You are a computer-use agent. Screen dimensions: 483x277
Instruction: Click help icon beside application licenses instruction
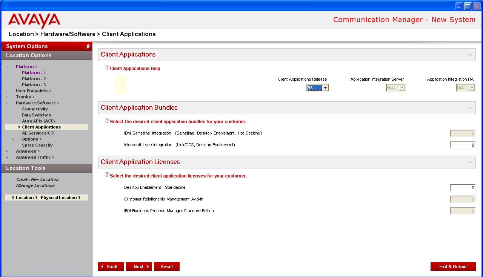[x=107, y=175]
